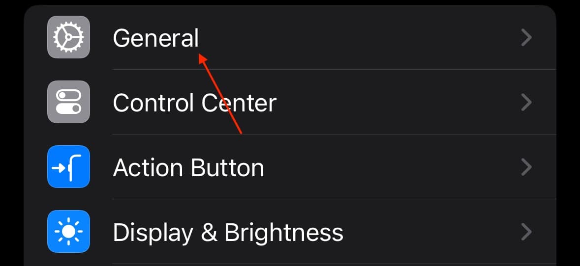Click empty space in Action Button row

pyautogui.click(x=389, y=167)
